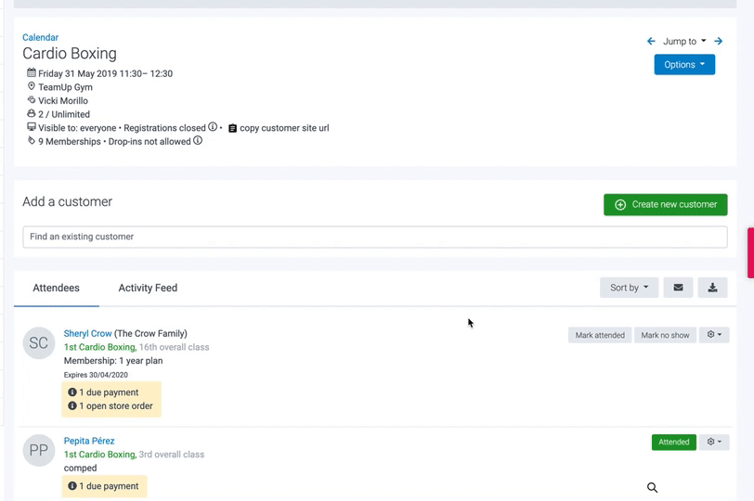Screen dimensions: 754x501
Task: Mark Sheryl Crow as no show
Action: [665, 335]
